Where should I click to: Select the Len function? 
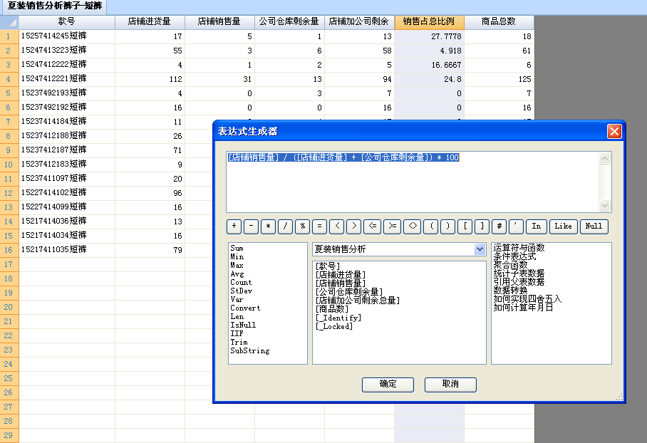pos(237,316)
